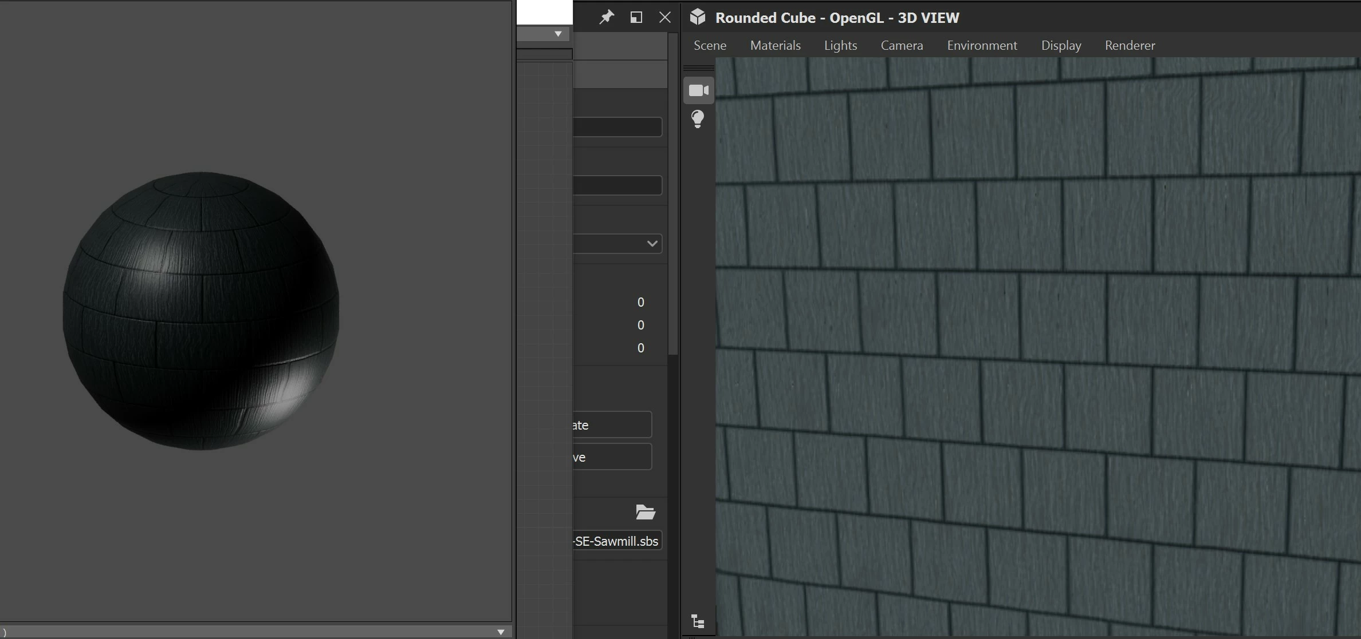The width and height of the screenshot is (1361, 639).
Task: Close the properties panel
Action: coord(664,17)
